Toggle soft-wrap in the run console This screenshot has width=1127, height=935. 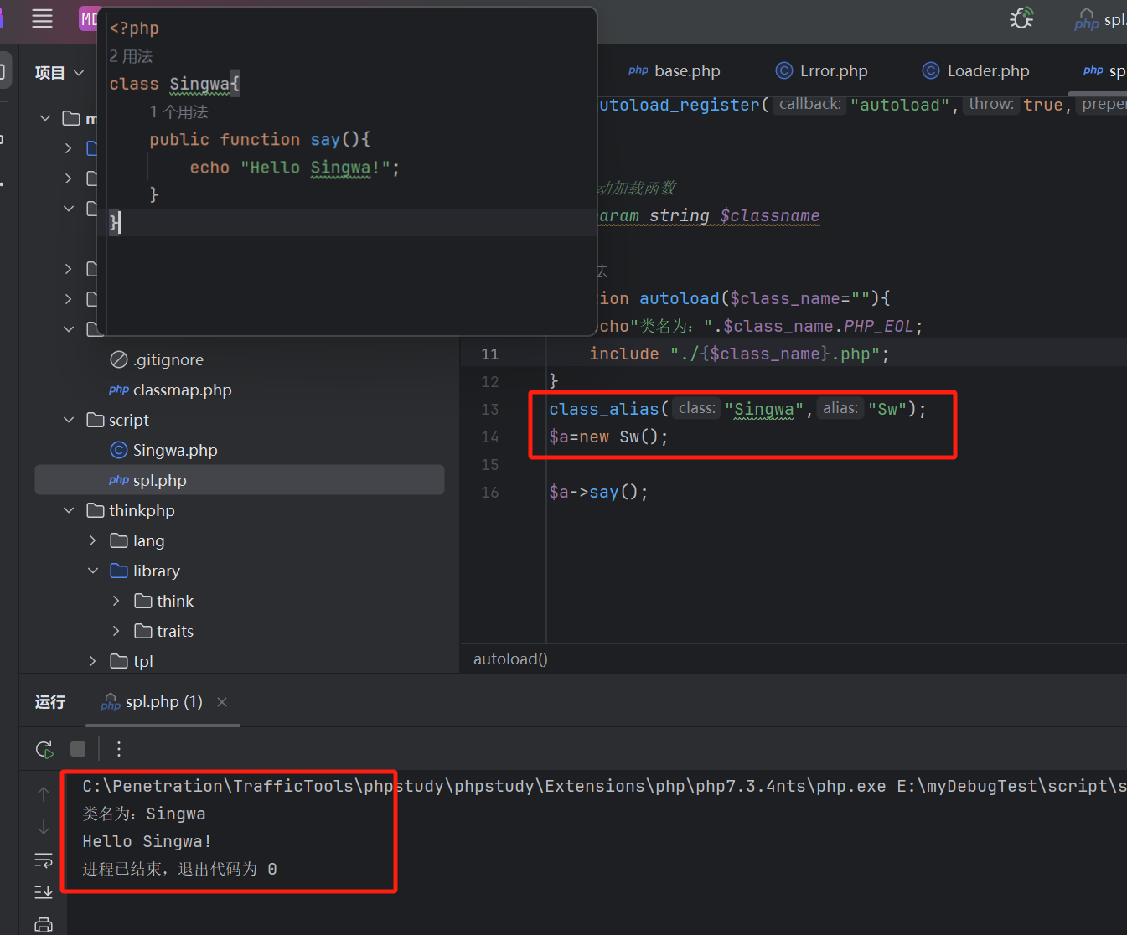(44, 860)
